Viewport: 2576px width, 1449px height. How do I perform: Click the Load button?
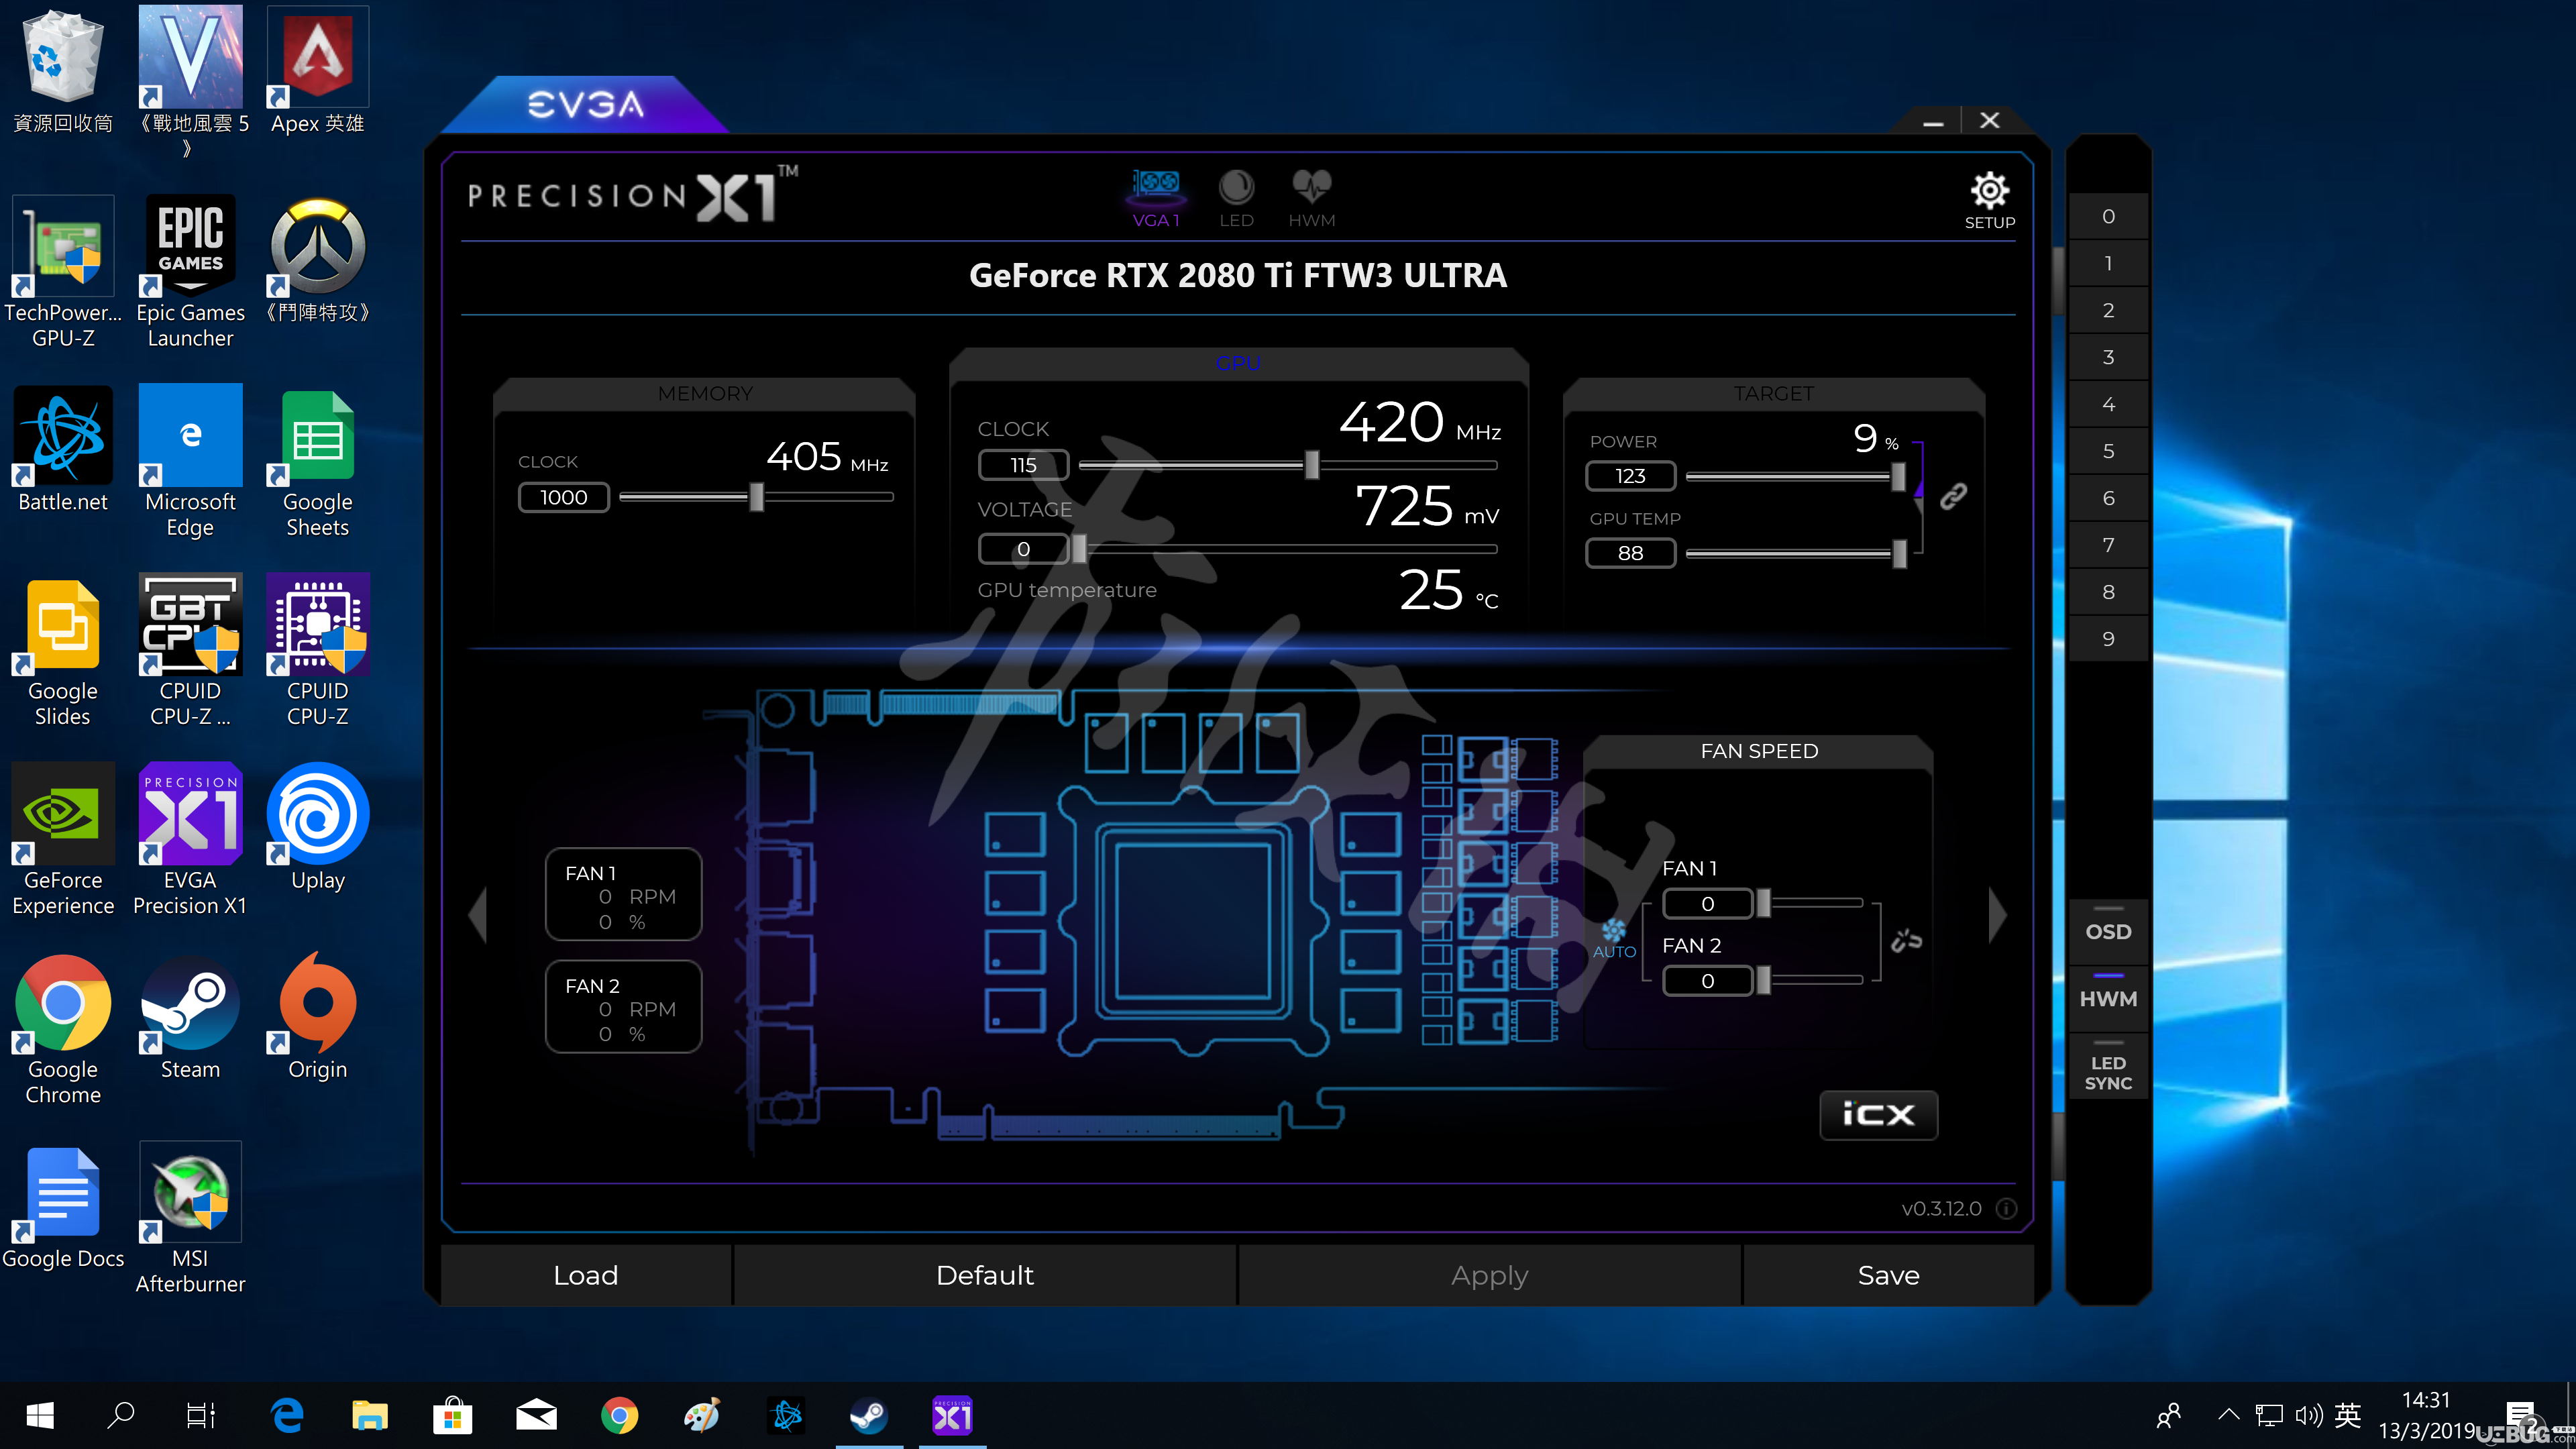click(586, 1275)
